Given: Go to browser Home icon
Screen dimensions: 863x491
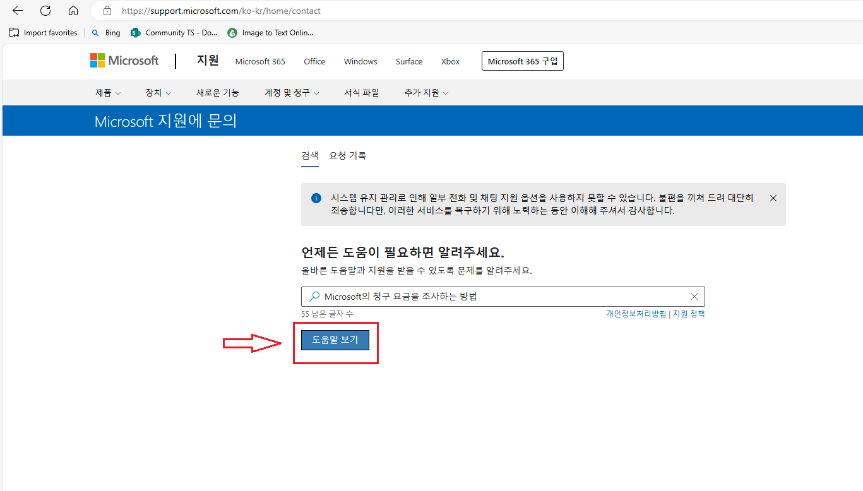Looking at the screenshot, I should click(x=73, y=11).
